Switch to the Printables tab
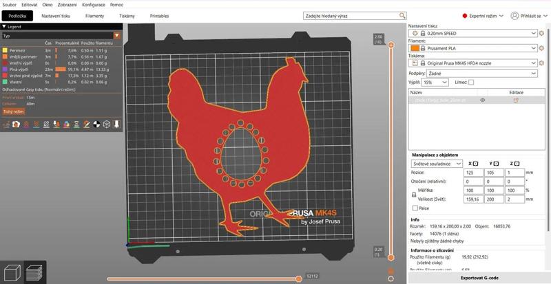The height and width of the screenshot is (284, 551). [x=159, y=16]
